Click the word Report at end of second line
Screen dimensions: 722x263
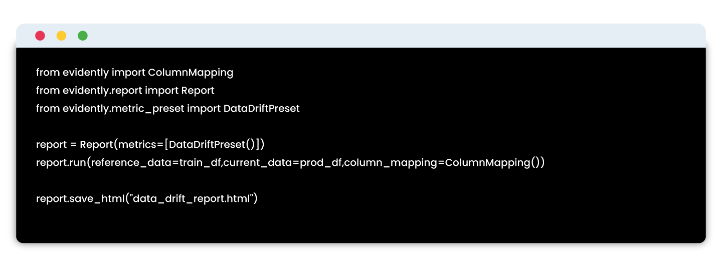(x=198, y=90)
